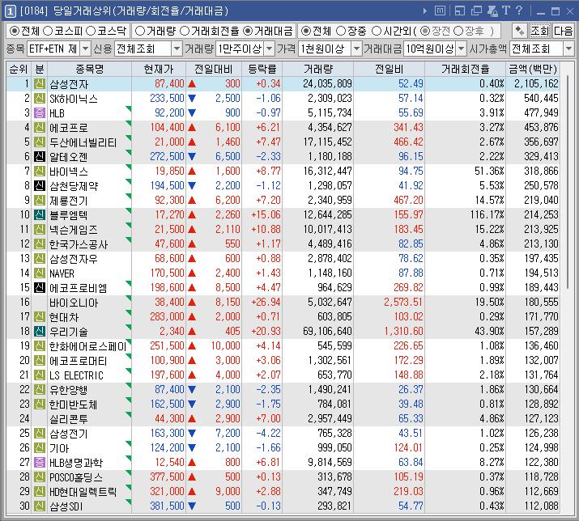The height and width of the screenshot is (521, 579).
Task: Click the purple 증 badge on HLB생명과학 row
Action: click(40, 462)
